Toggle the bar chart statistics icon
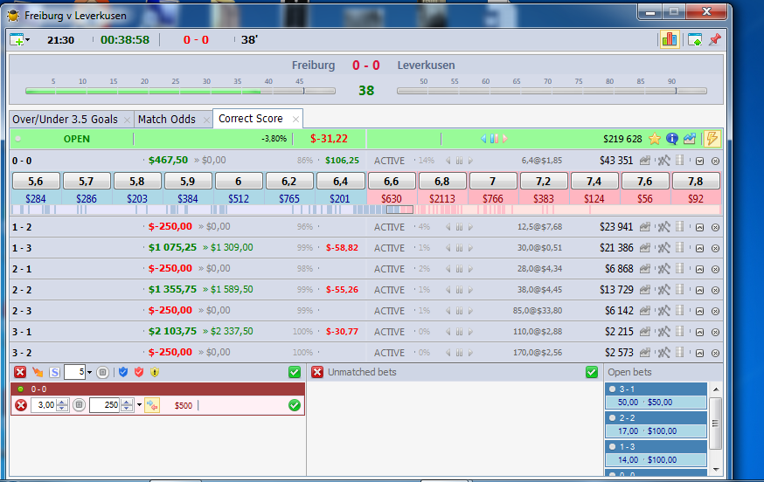764x482 pixels. point(669,39)
